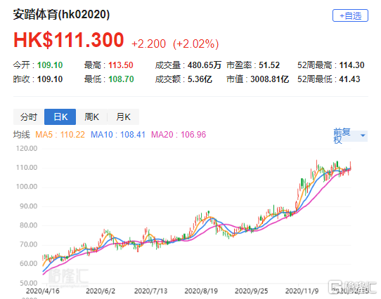381x299 pixels.
Task: Click the 52-week low value 41.43
Action: pyautogui.click(x=349, y=79)
